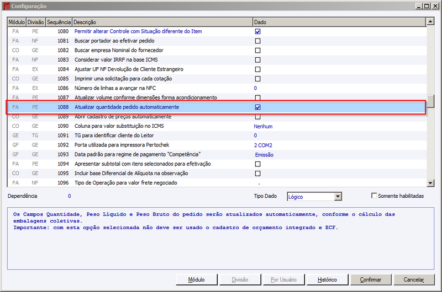This screenshot has height=292, width=442.
Task: Select row 'Data padrão para regime de pagamento'
Action: tap(217, 155)
